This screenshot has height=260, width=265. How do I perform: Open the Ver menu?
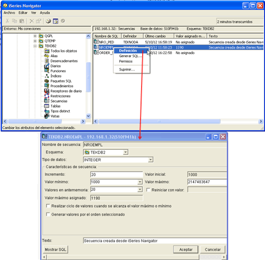(34, 13)
